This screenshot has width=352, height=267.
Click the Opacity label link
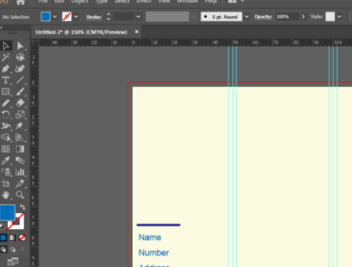pos(263,17)
